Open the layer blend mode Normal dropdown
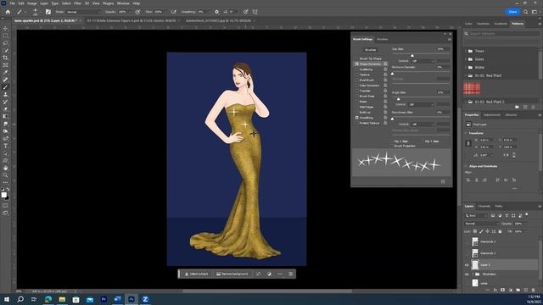 [x=481, y=224]
